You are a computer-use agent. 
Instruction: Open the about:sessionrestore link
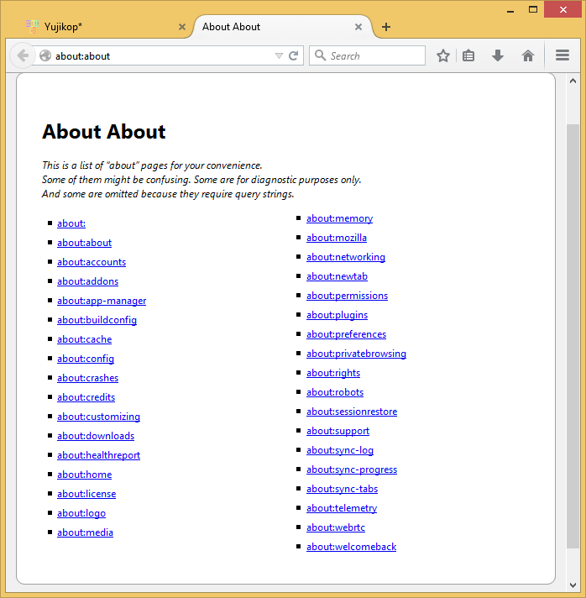point(352,412)
